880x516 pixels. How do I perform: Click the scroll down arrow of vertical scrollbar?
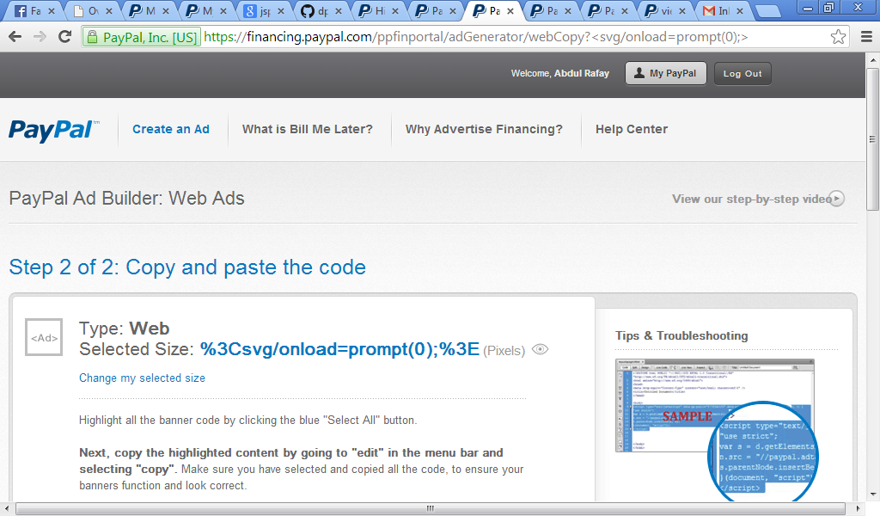872,494
